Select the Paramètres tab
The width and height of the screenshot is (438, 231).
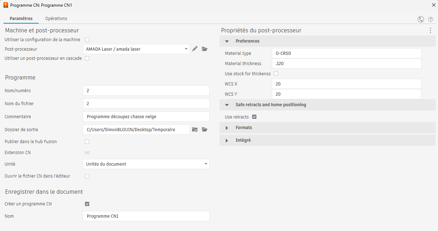coord(21,19)
